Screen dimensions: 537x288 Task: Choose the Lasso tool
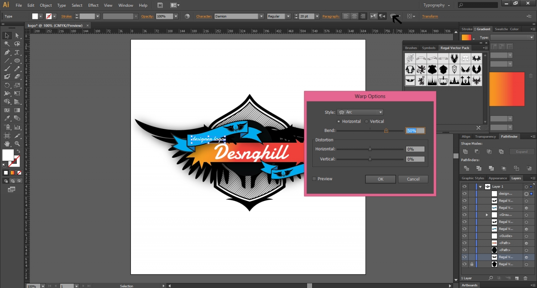[17, 44]
